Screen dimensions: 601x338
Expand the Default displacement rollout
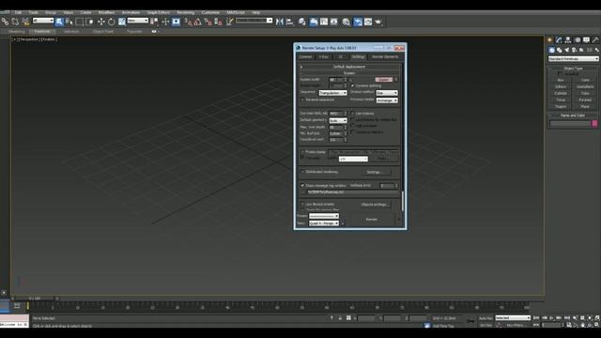point(348,67)
